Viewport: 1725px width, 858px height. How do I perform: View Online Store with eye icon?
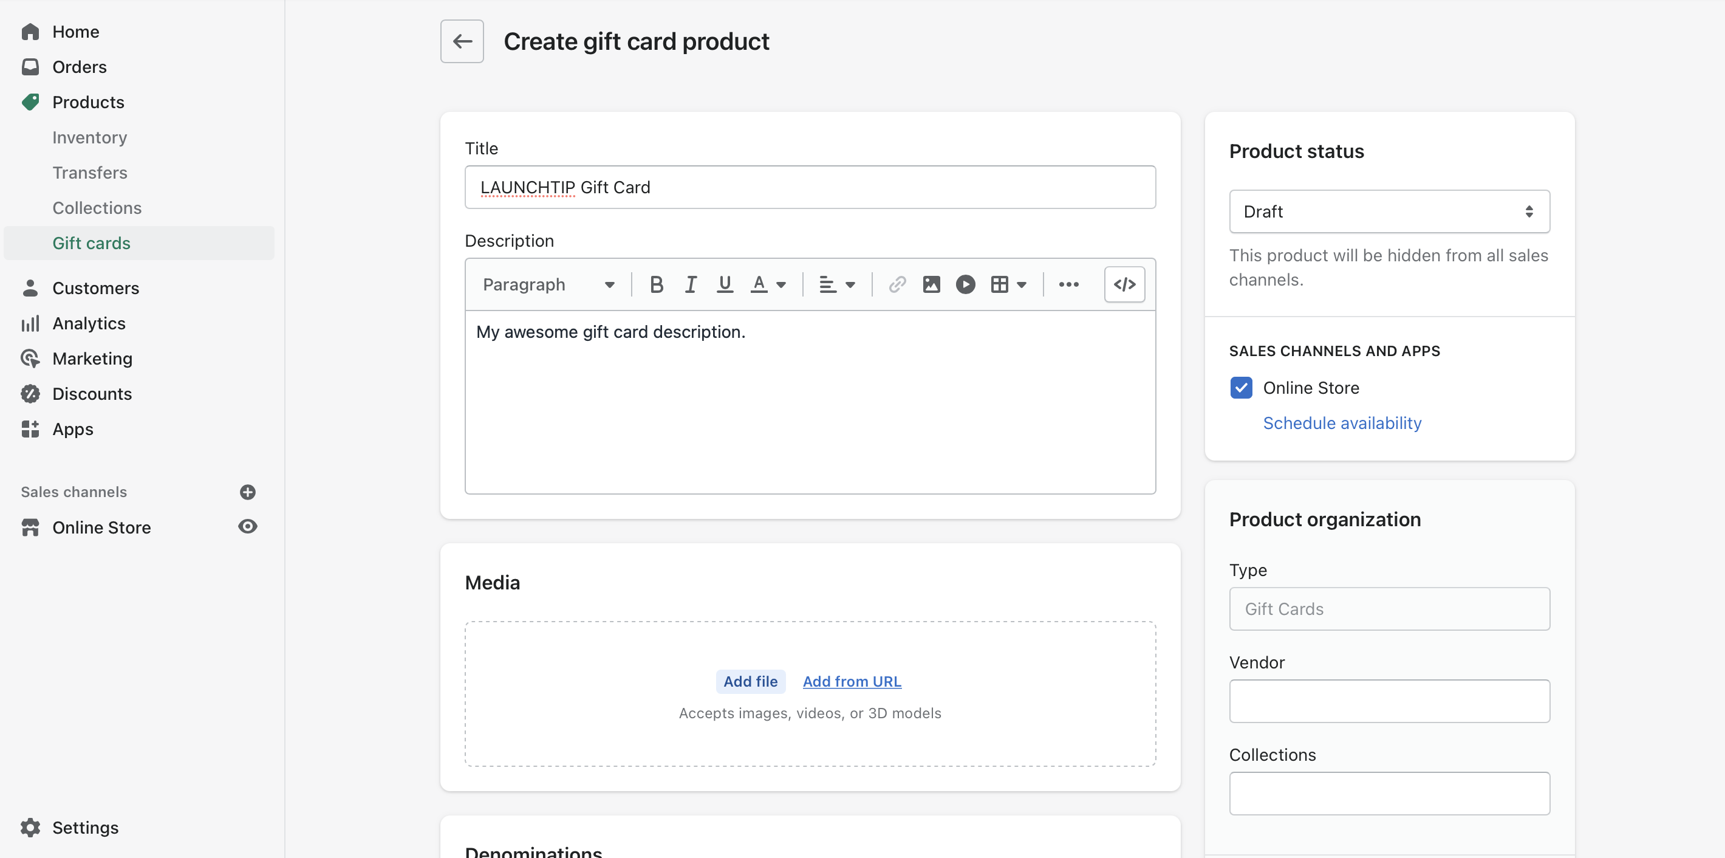pyautogui.click(x=248, y=527)
